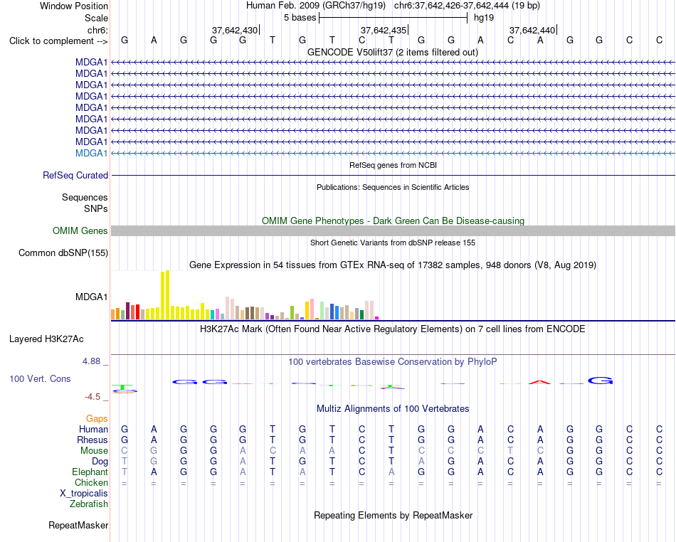Open the light-blue MDGA1 transcript label

(91, 153)
